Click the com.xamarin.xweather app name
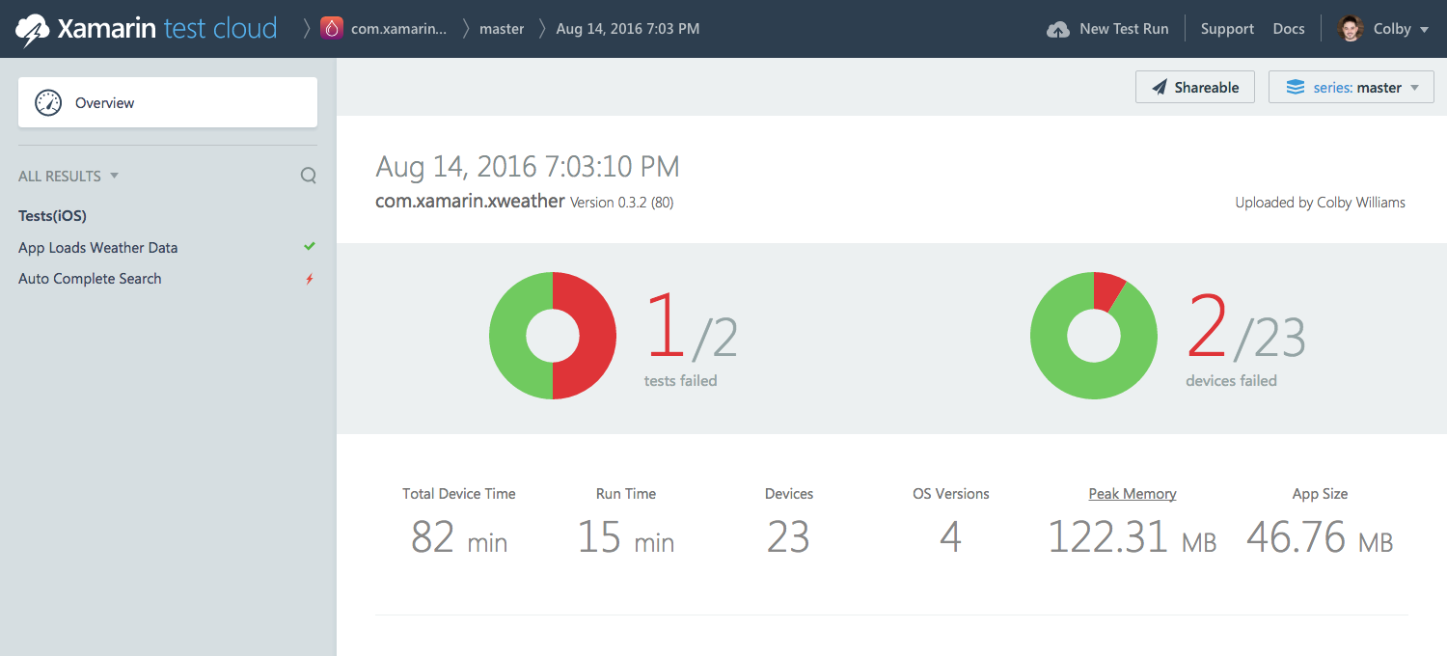 470,202
